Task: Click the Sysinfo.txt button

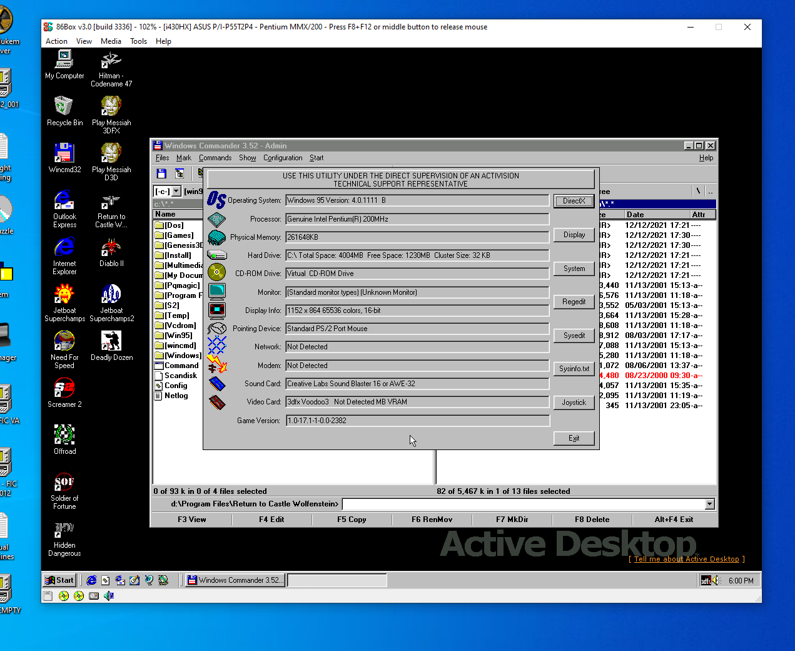Action: 574,369
